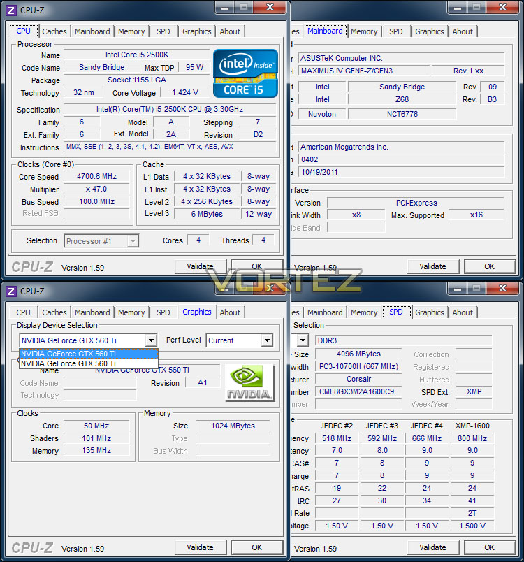Maximize the top-left CPU-Z window
Viewport: 524px width, 562px height.
[244, 7]
